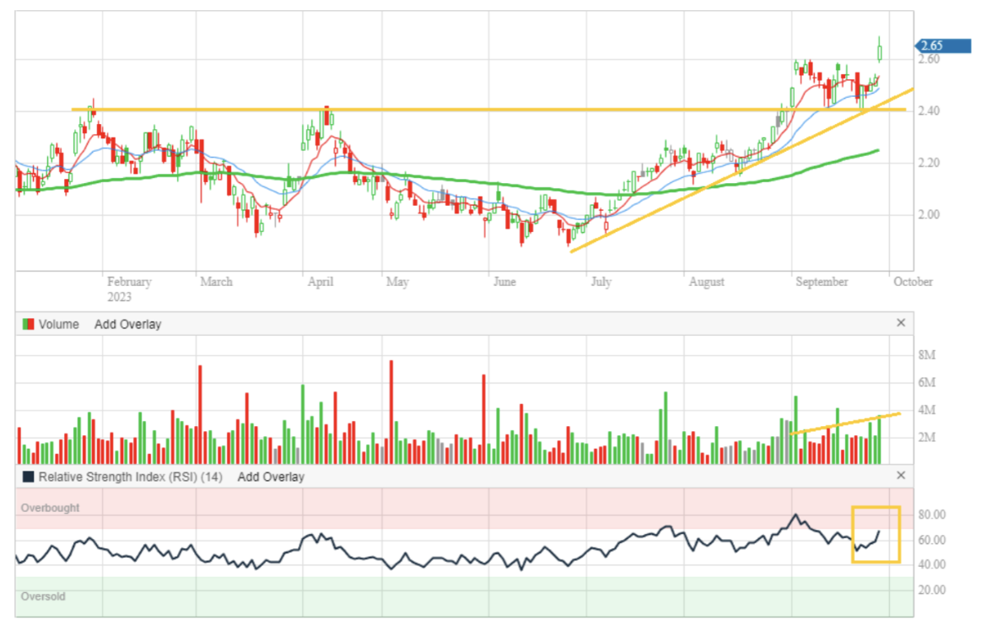Select the April label on the time axis
This screenshot has width=992, height=631.
pyautogui.click(x=320, y=282)
